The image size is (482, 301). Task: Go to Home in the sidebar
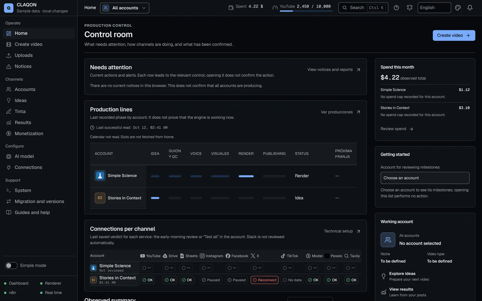(39, 33)
